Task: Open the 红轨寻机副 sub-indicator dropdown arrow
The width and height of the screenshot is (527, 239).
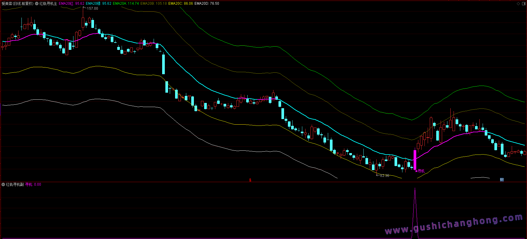Action: pos(3,184)
